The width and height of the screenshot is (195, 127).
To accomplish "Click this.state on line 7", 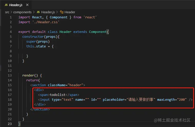I will click(x=36, y=46).
